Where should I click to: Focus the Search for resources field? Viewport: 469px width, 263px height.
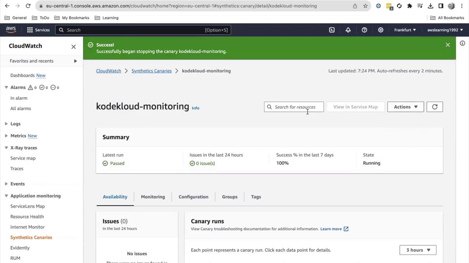tap(294, 107)
